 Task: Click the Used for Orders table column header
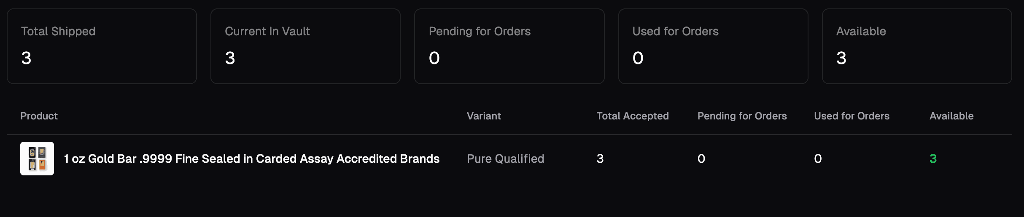click(x=852, y=116)
